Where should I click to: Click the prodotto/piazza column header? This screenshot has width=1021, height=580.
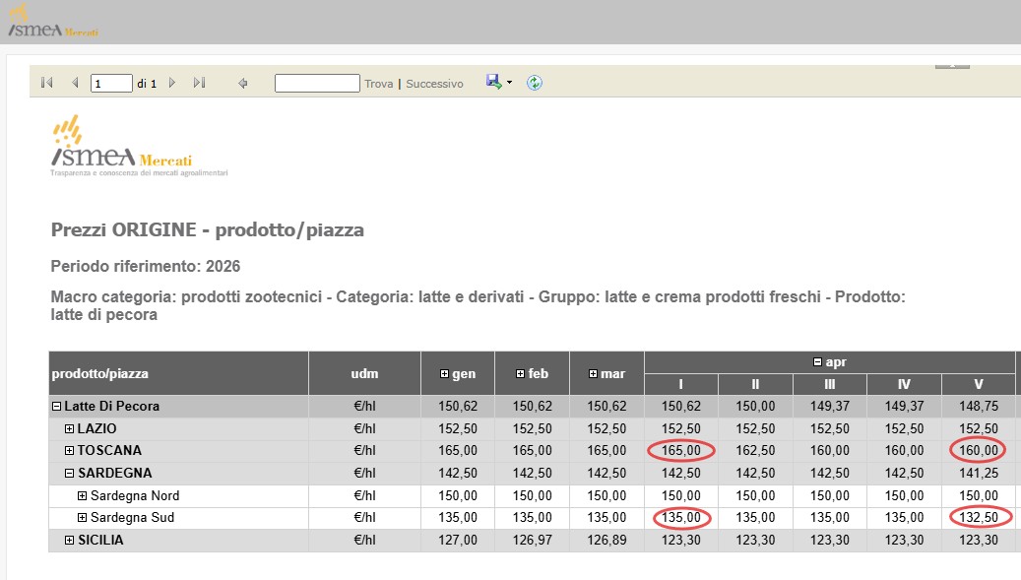tap(178, 373)
